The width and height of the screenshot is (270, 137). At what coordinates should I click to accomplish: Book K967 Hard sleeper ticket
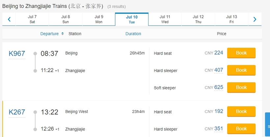[x=241, y=70]
